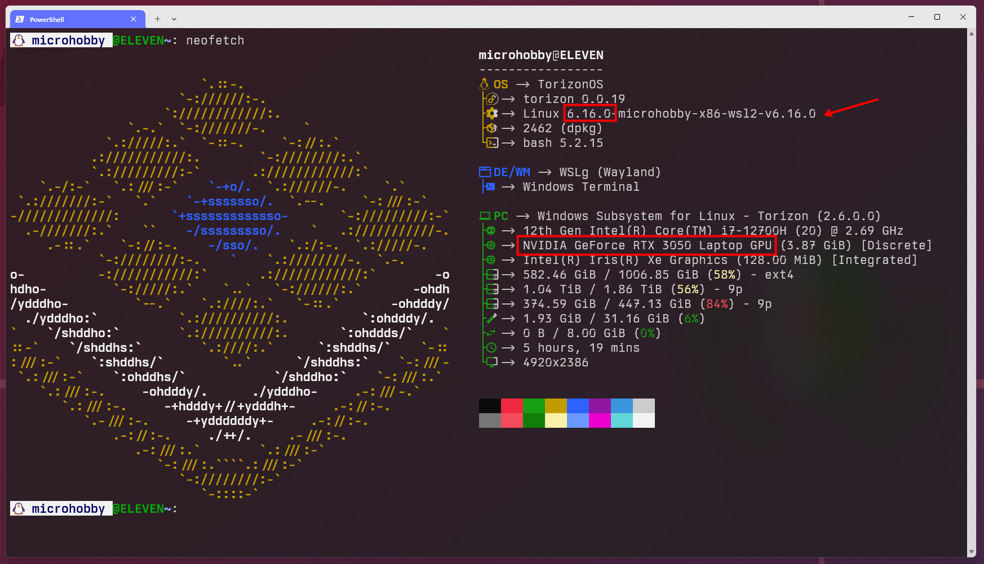Click the ext4 filesystem label
Screen dimensions: 984x564
(779, 275)
